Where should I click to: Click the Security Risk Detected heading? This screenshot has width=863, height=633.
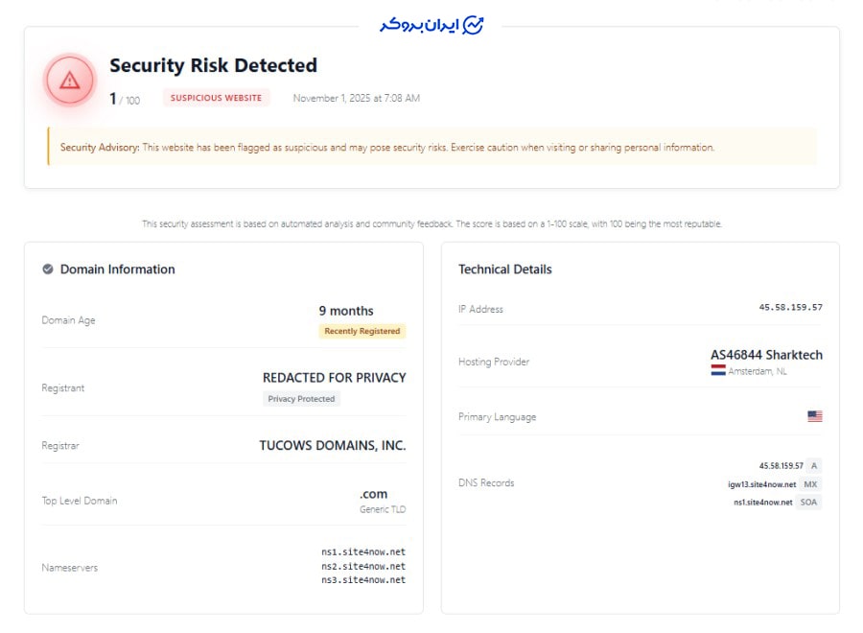213,65
